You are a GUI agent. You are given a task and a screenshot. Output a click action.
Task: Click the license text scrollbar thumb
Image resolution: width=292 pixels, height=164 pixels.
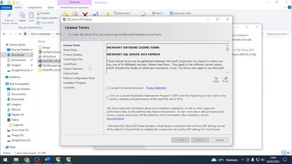coord(227,49)
